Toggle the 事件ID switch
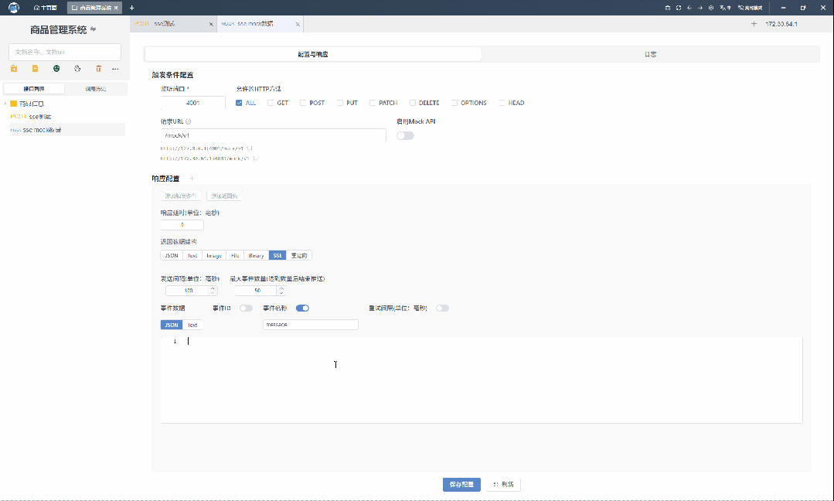Viewport: 834px width, 501px height. coord(246,308)
